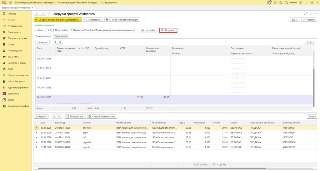Click Добавить button above Взаиморасчеты table
Screen dimensions: 320x171
click(x=42, y=42)
